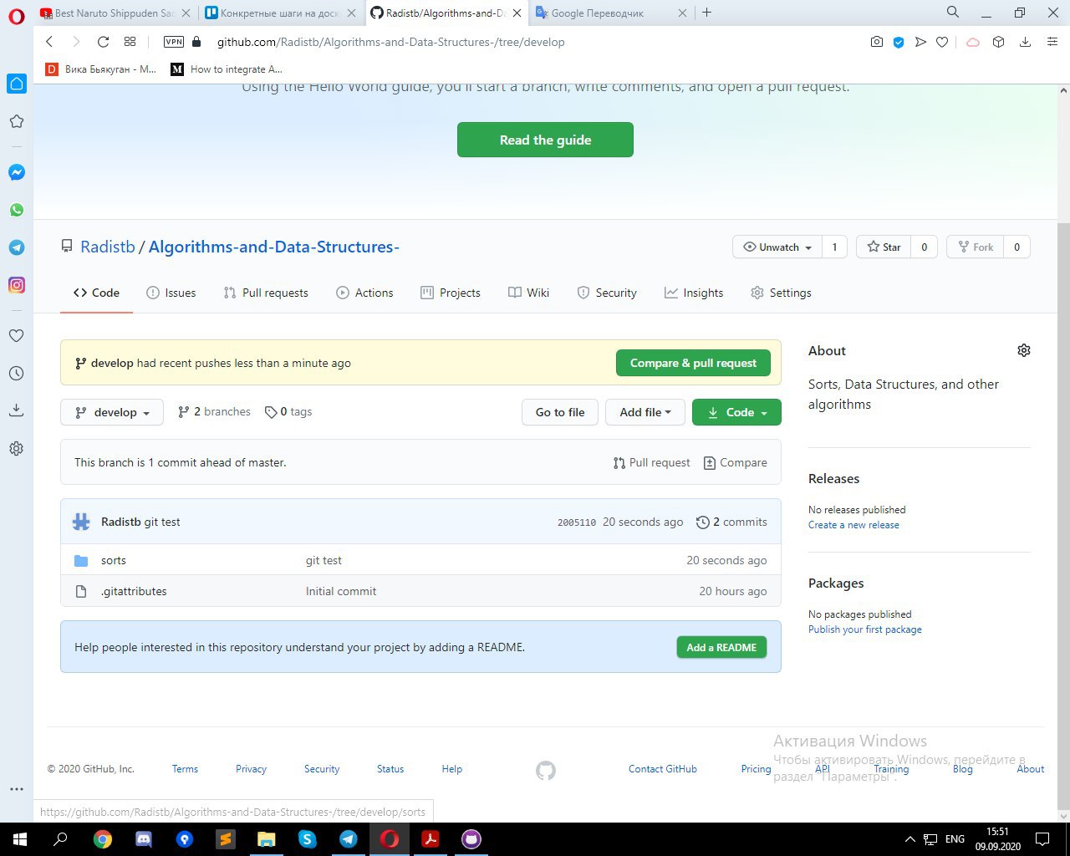Open the Actions tab
The height and width of the screenshot is (856, 1070).
364,293
